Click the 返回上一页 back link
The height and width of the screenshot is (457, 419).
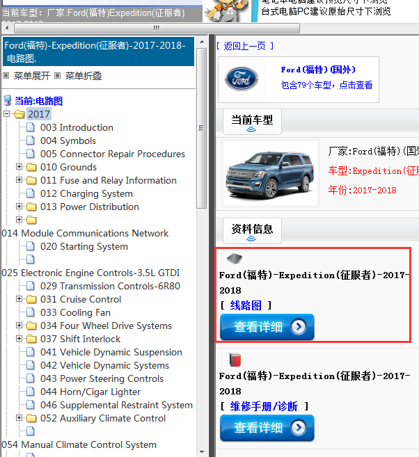coord(244,46)
